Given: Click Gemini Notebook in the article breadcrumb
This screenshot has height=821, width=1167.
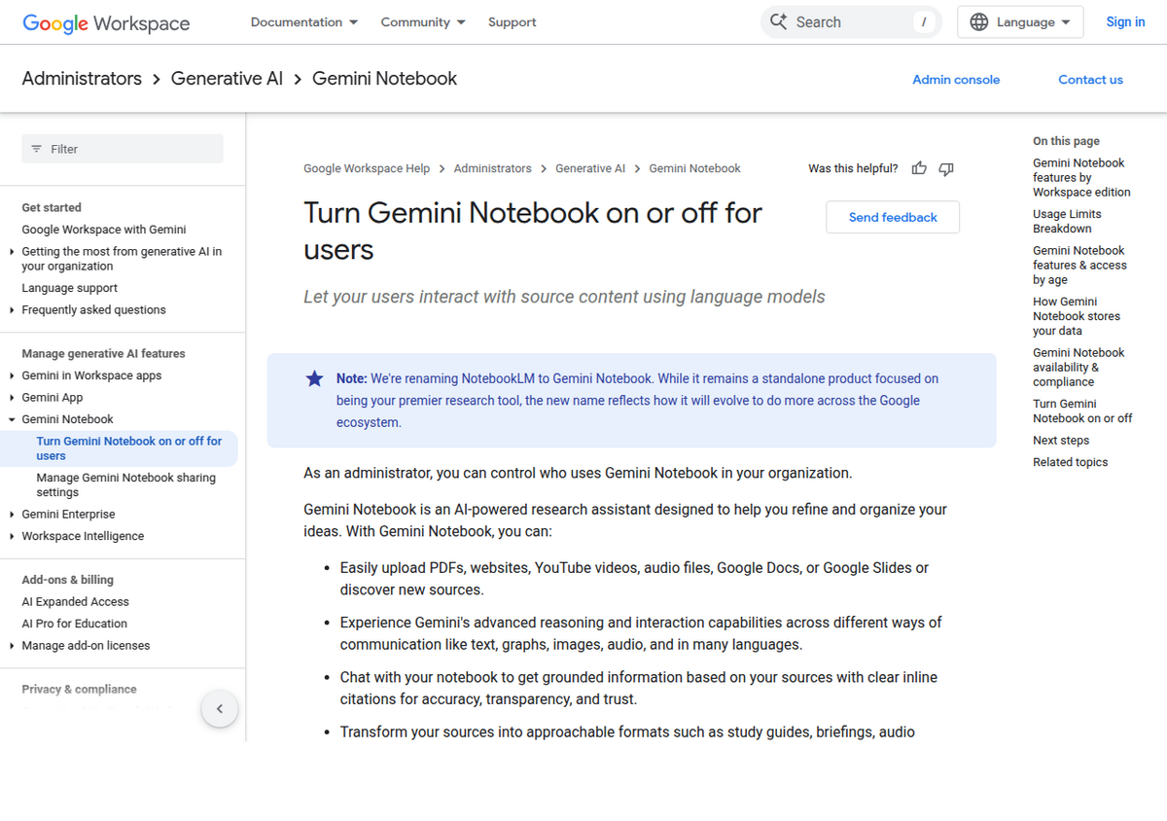Looking at the screenshot, I should 694,168.
